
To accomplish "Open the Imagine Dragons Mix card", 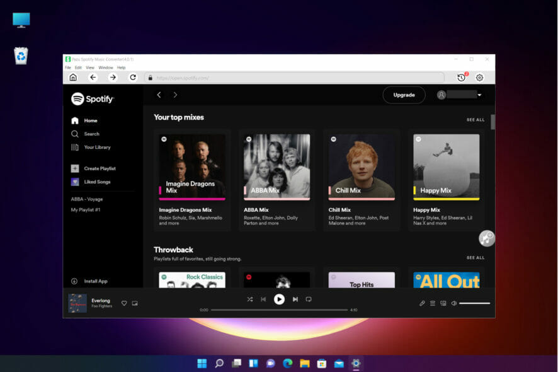I will (x=192, y=180).
